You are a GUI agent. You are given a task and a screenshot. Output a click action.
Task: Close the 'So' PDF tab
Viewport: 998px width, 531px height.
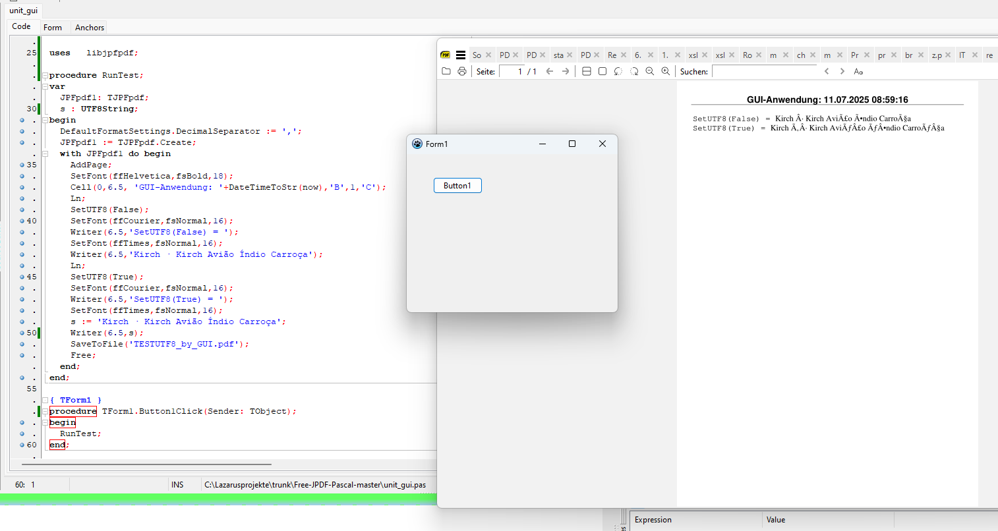click(488, 55)
